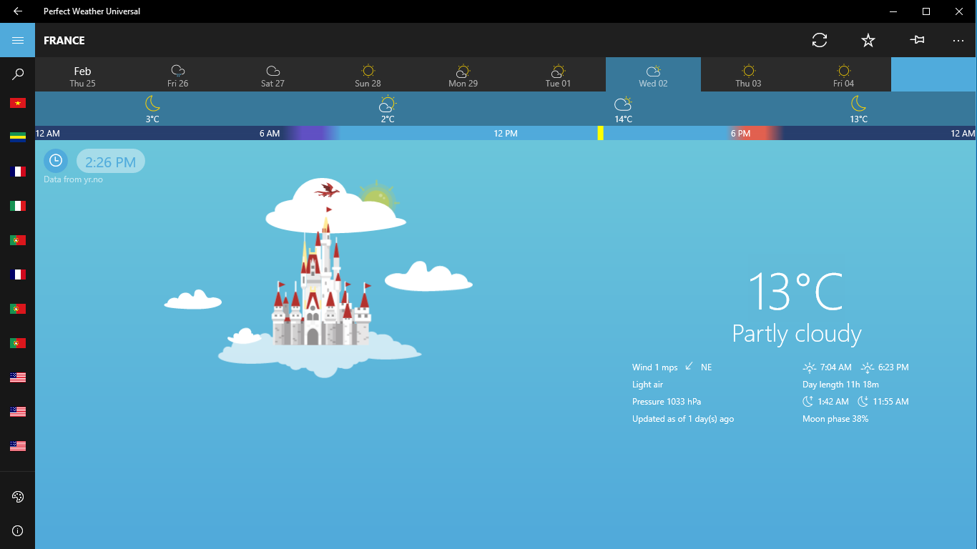Click the Updated as of text

[683, 418]
